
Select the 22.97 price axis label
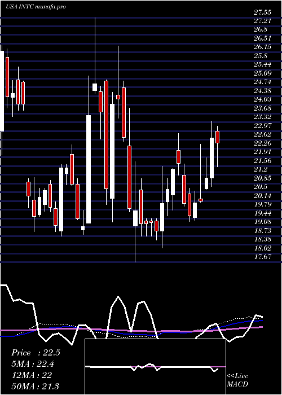pos(262,126)
